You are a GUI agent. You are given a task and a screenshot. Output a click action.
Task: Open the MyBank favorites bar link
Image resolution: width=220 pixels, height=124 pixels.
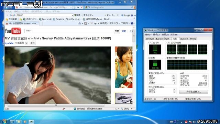(x=97, y=19)
